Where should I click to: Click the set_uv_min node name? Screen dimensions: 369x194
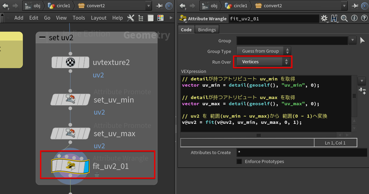[x=114, y=100]
